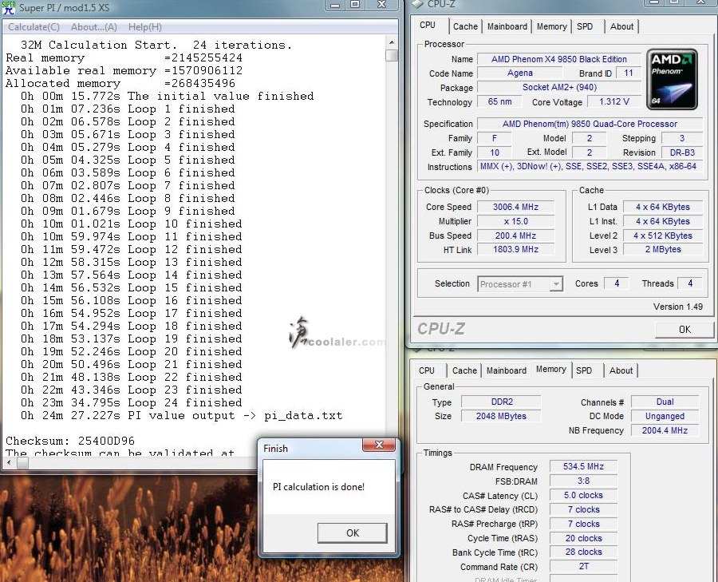Screen dimensions: 718x582
Task: Select CPU tab in lower CPU-Z window
Action: (x=427, y=370)
